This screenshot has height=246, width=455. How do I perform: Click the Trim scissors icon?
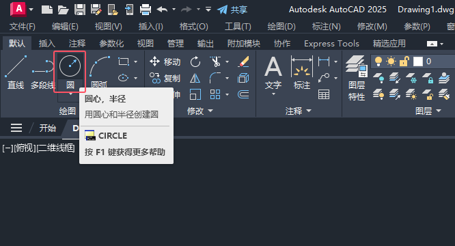(x=216, y=61)
